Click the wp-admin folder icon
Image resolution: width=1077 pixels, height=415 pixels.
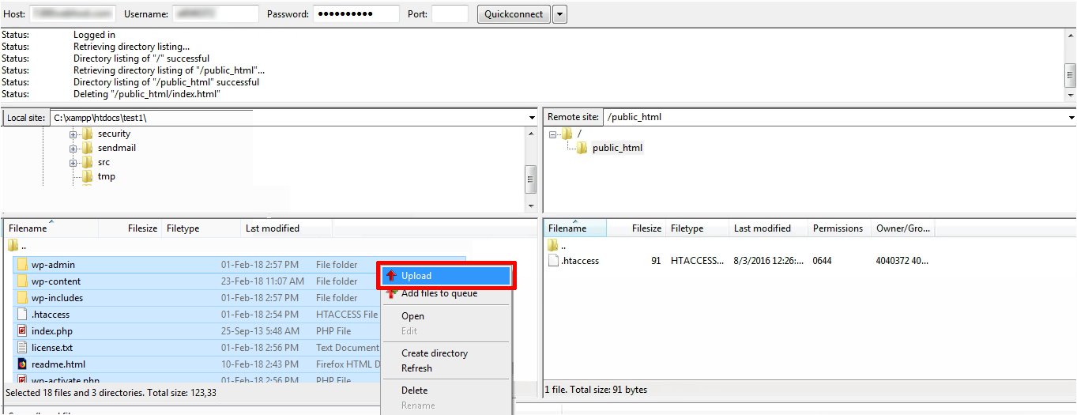click(22, 265)
